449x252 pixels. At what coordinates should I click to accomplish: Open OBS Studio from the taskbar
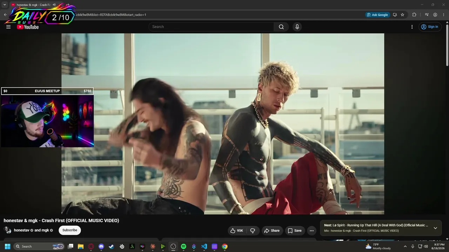click(173, 246)
